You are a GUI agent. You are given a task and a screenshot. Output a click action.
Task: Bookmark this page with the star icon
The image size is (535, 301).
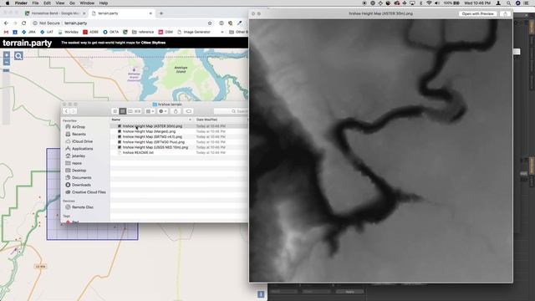pyautogui.click(x=210, y=23)
